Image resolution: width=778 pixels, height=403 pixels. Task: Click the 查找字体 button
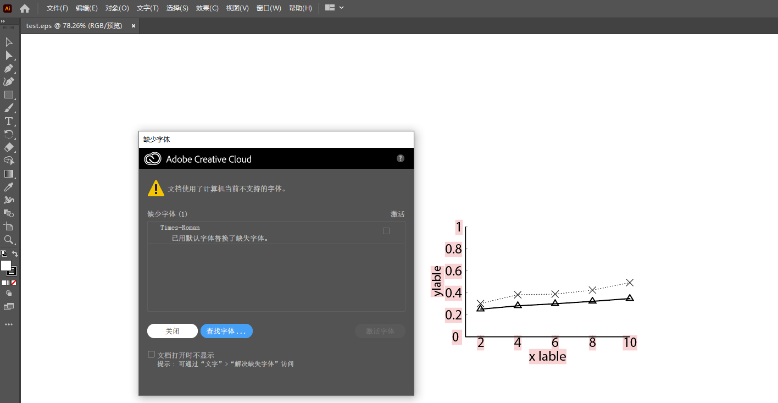click(x=226, y=331)
